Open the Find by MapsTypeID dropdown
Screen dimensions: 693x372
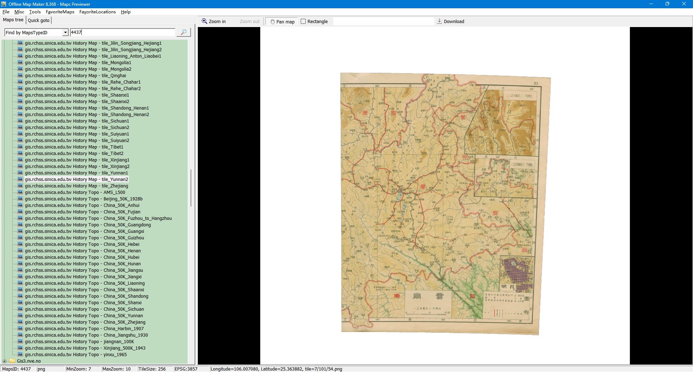[65, 32]
